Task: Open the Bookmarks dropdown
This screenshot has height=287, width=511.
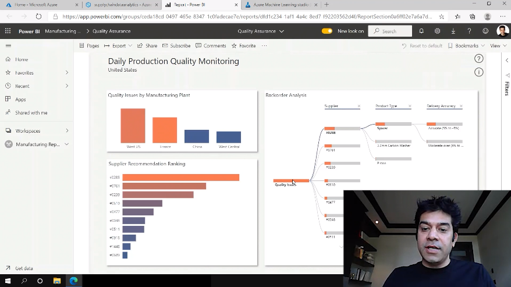Action: point(466,45)
